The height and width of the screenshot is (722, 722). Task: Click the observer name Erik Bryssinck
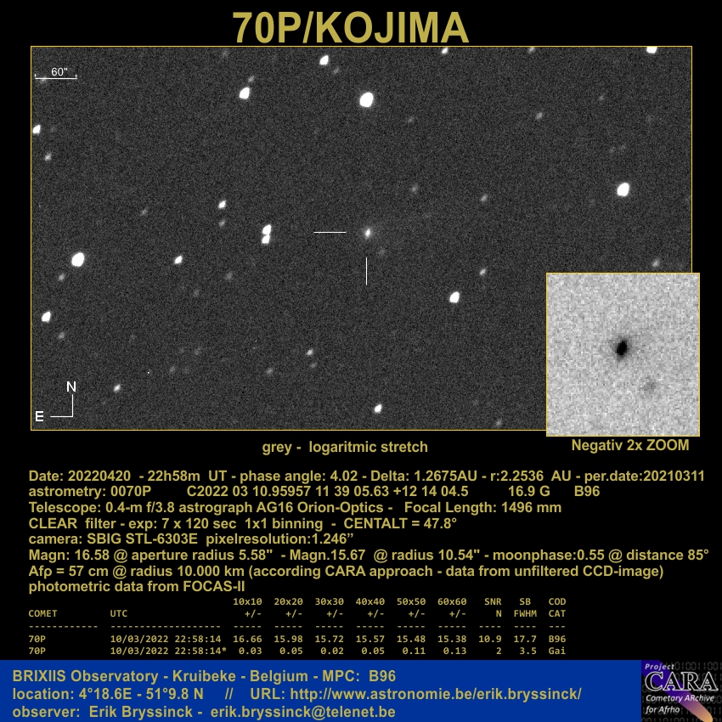[140, 712]
